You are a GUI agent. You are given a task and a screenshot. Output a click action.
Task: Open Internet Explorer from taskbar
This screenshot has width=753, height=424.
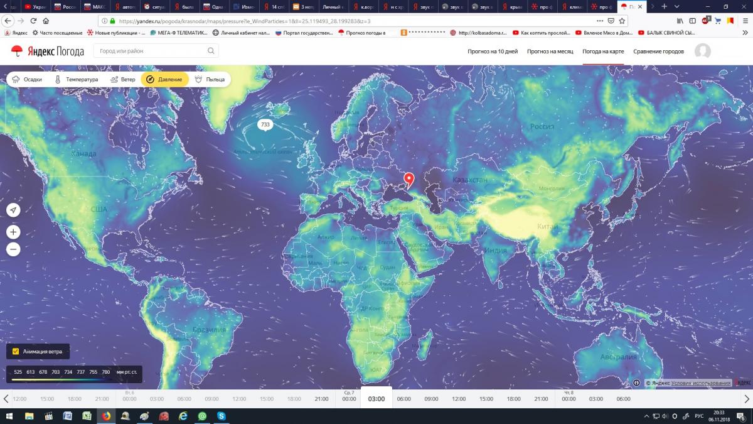(x=183, y=416)
